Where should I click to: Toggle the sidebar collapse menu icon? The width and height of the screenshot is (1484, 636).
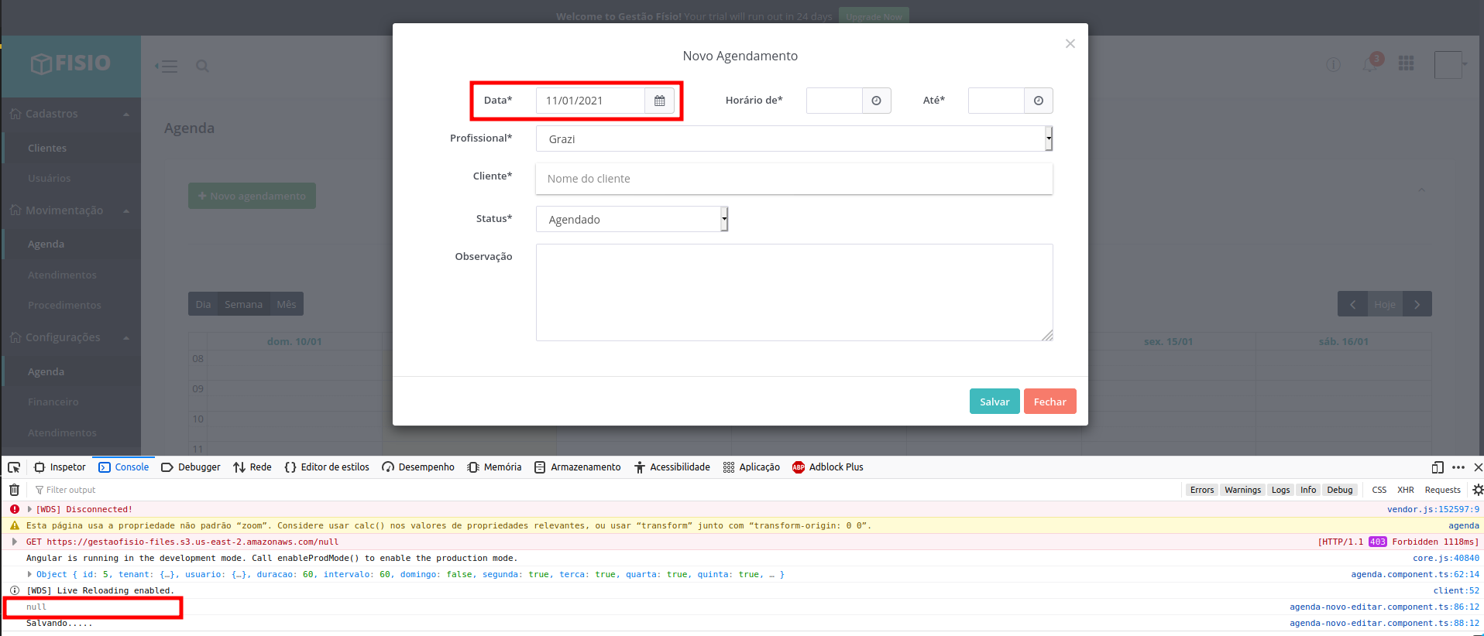pyautogui.click(x=167, y=67)
